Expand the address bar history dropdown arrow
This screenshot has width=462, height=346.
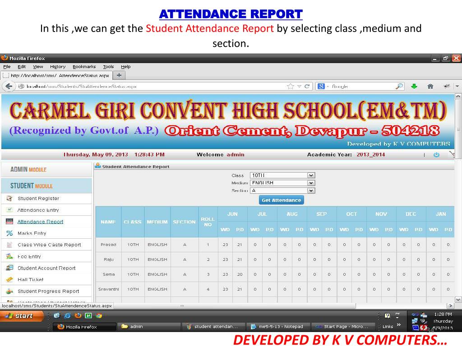[x=300, y=86]
